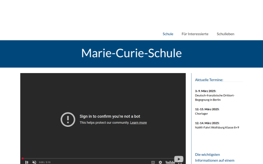Screen dimensions: 263x164
Task: Toggle closed captions on the video player
Action: click(x=153, y=162)
